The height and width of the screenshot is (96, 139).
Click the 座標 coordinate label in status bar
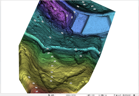pyautogui.click(x=52, y=95)
